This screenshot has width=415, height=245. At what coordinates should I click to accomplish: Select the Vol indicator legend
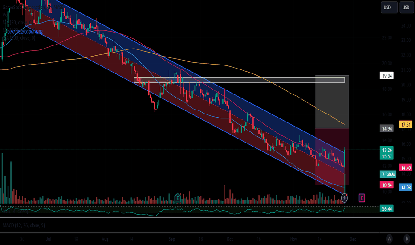pos(5,15)
